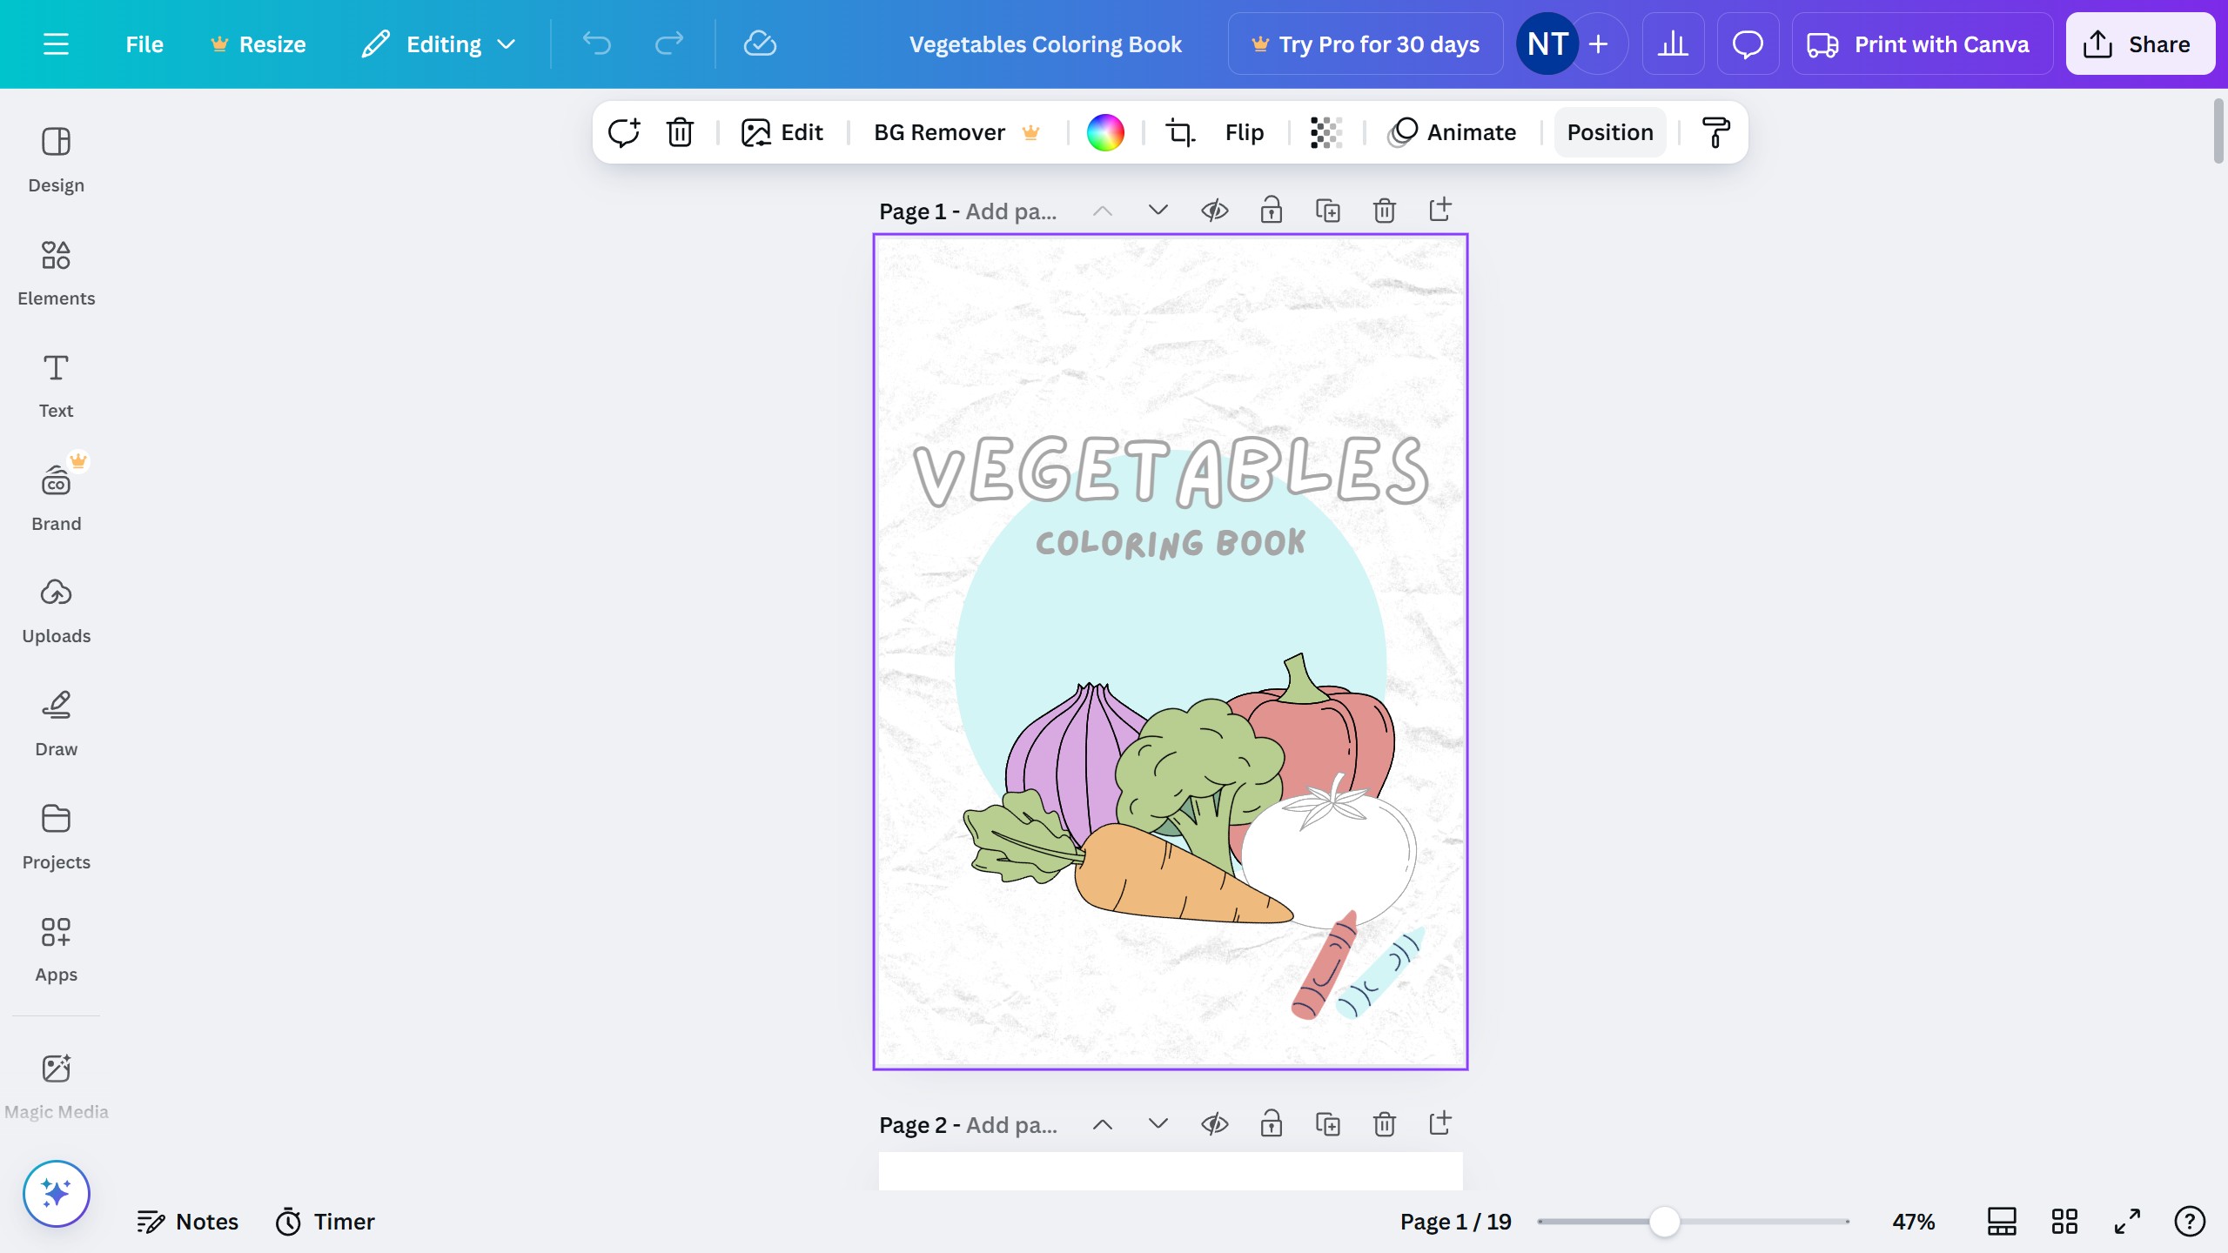The height and width of the screenshot is (1253, 2228).
Task: Open the Position panel tab
Action: pyautogui.click(x=1609, y=132)
